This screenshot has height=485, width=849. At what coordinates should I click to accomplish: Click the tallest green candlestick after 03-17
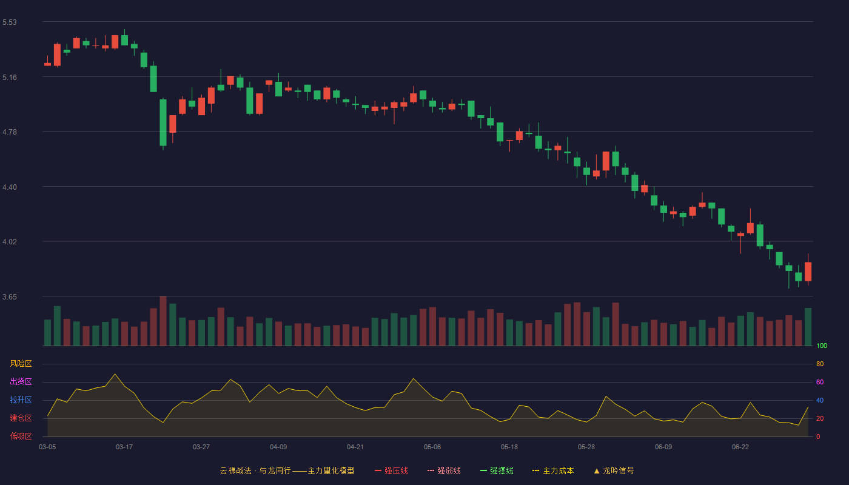point(163,122)
